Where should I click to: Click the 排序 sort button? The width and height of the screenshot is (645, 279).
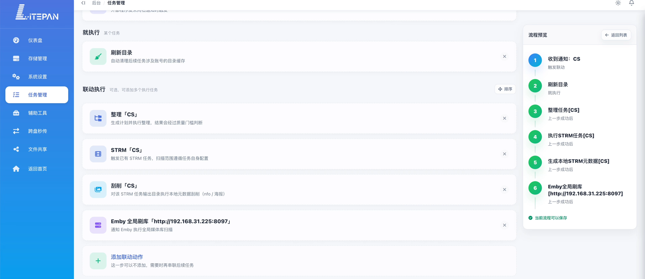(x=505, y=89)
